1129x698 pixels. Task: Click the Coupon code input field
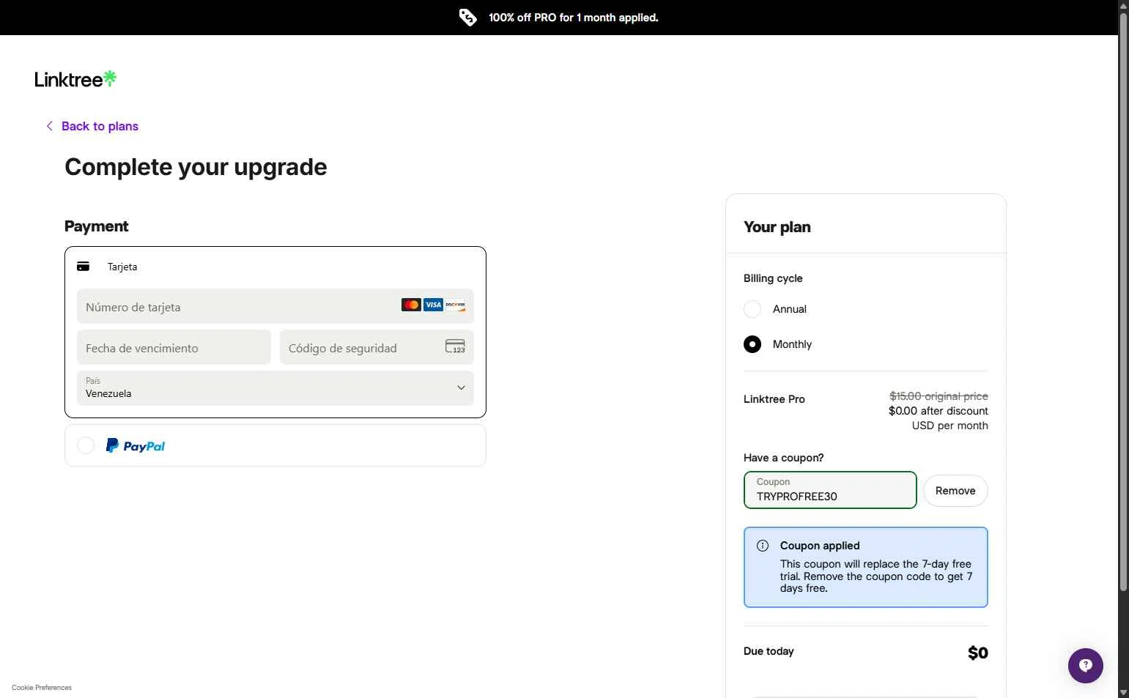coord(830,490)
